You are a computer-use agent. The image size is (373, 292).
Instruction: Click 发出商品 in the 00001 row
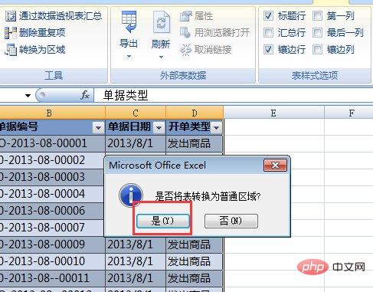click(189, 143)
